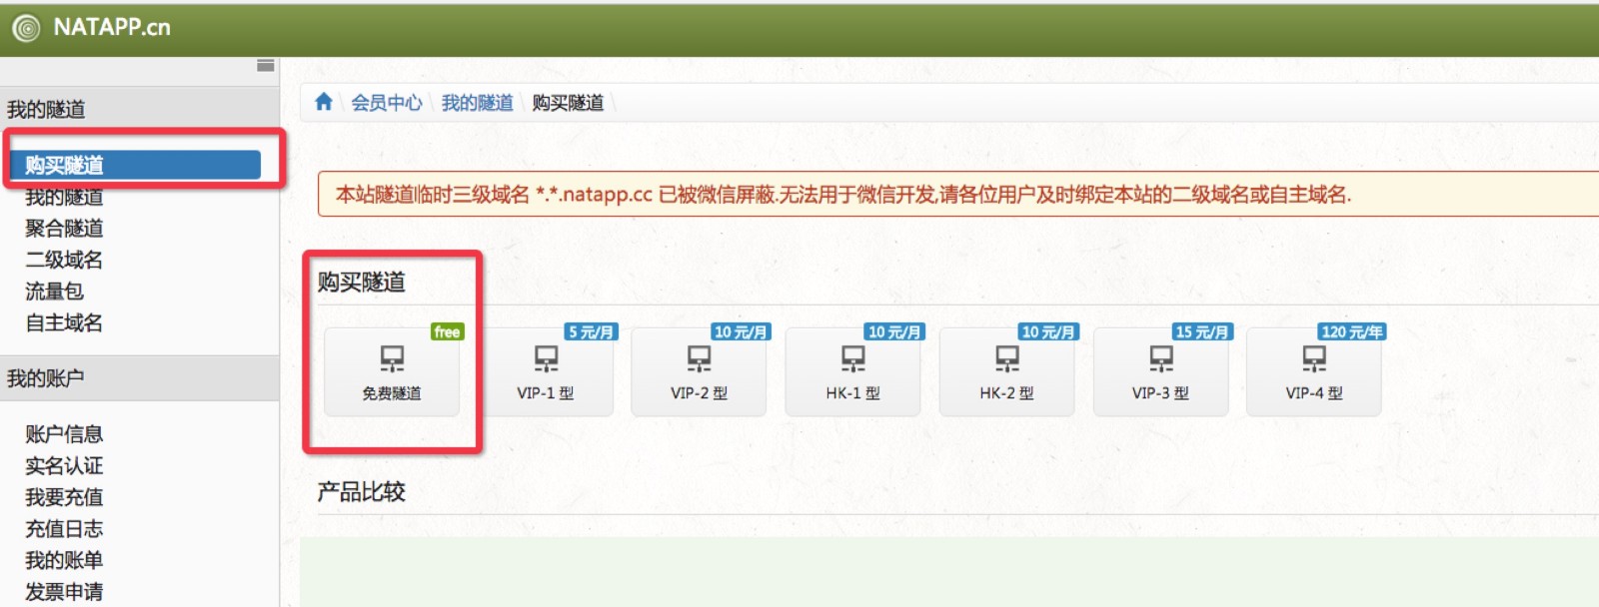
Task: Click the 购买隧道 section heading
Action: 362,283
